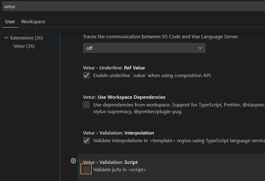Screen dimensions: 265x181
Task: Uncheck the Validation Interpolation checkbox
Action: pyautogui.click(x=86, y=141)
